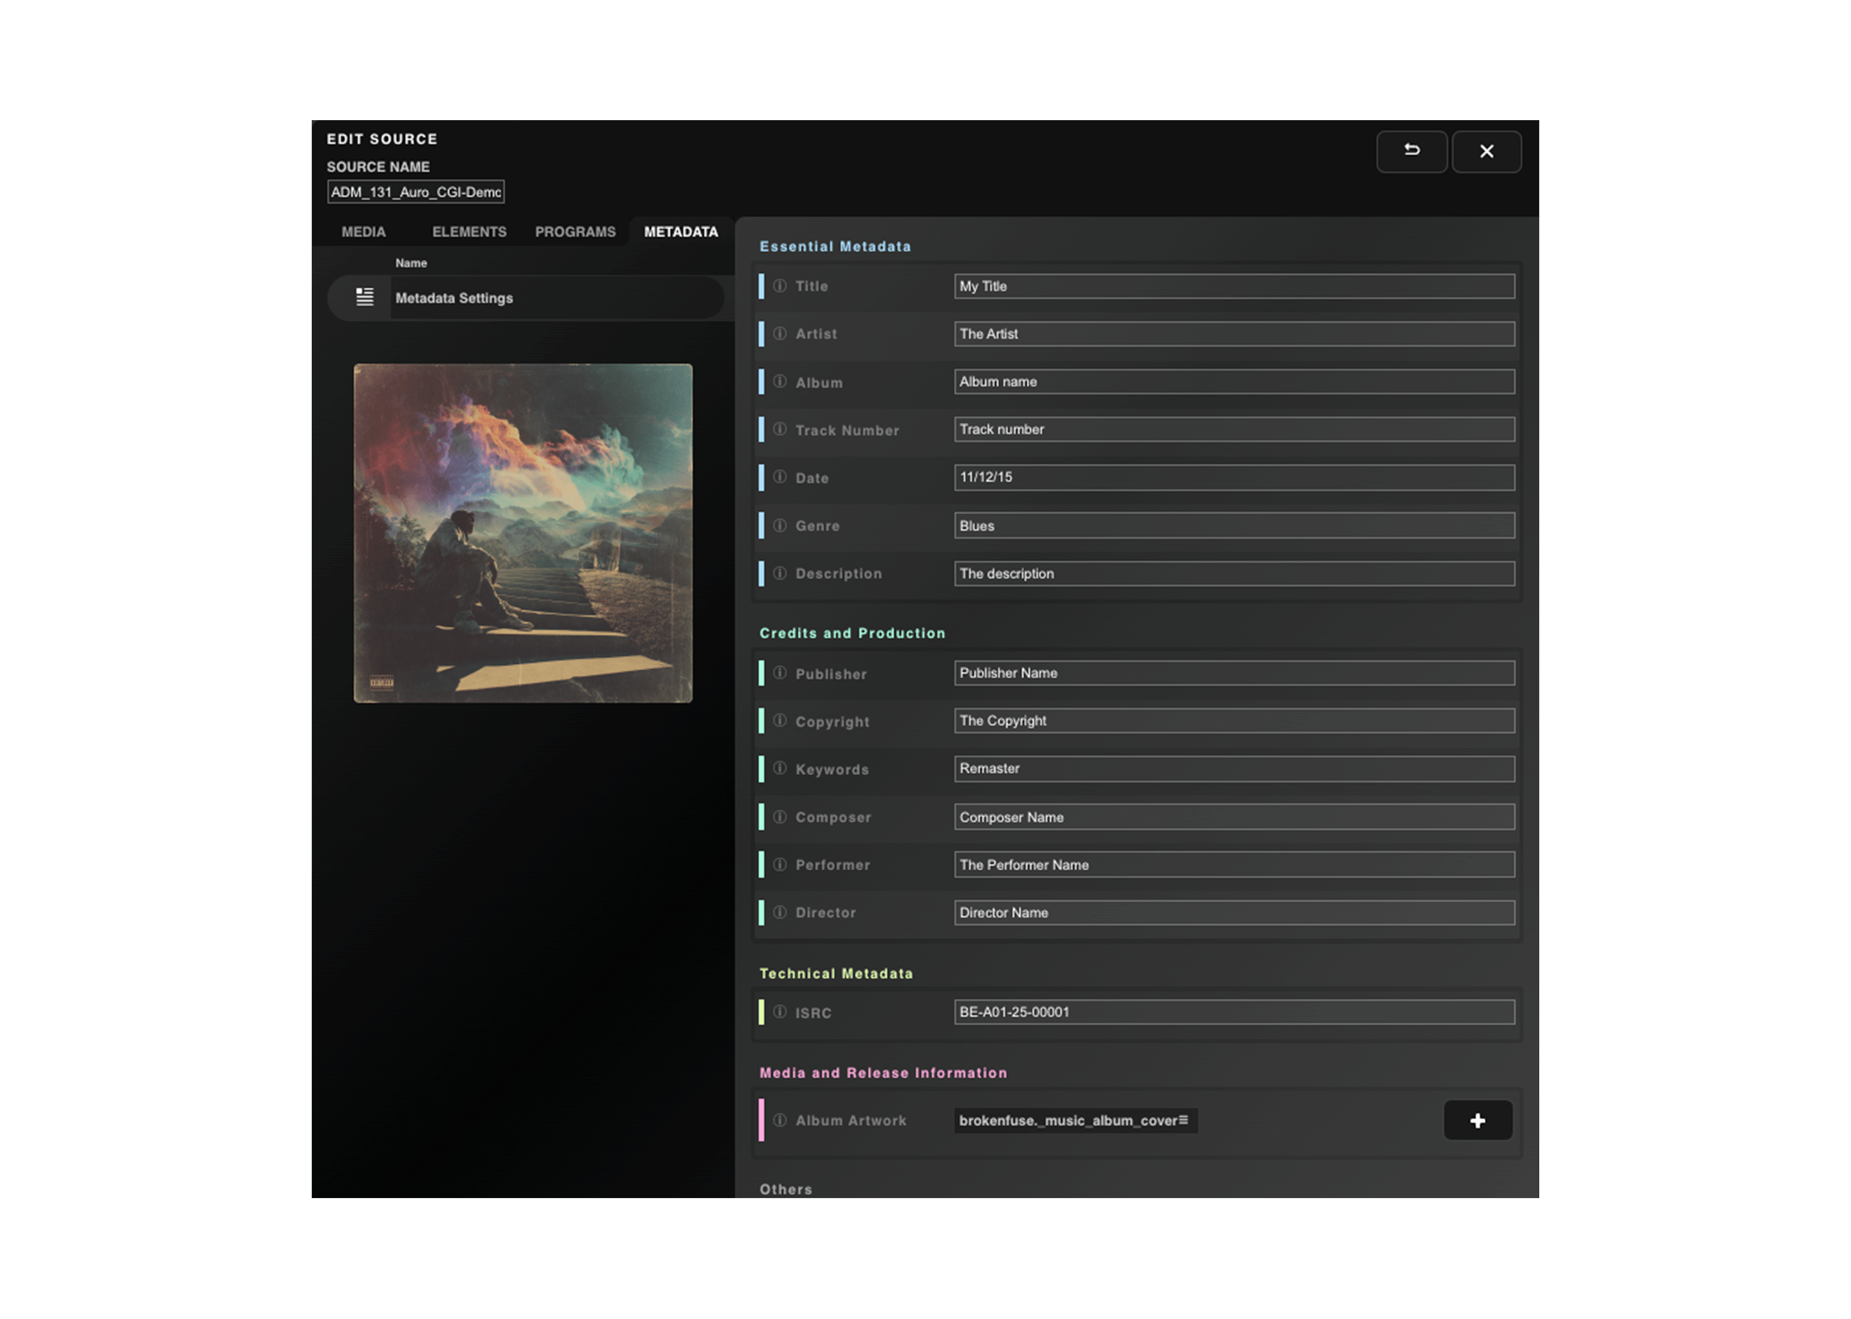Click the info icon beside Composer
The width and height of the screenshot is (1851, 1319).
coord(779,816)
